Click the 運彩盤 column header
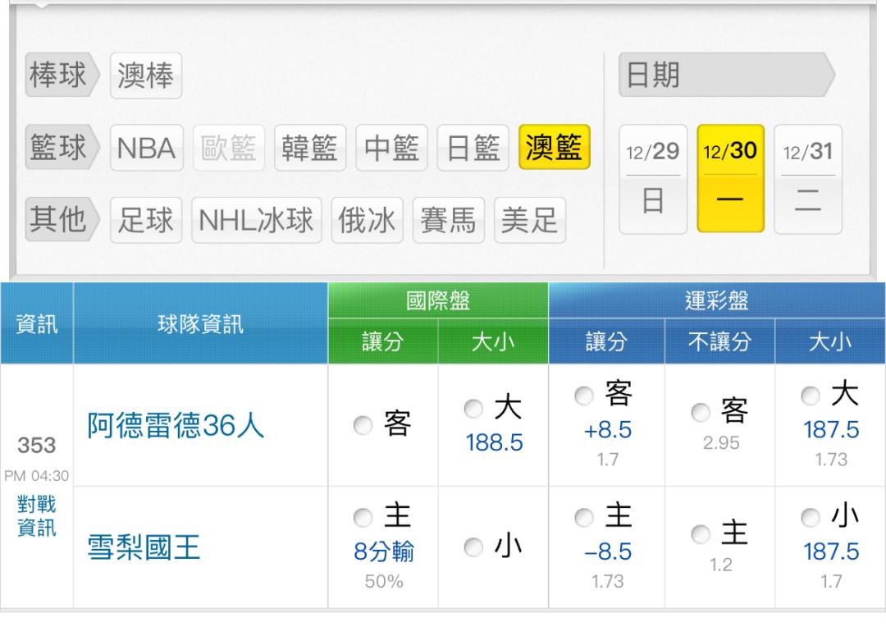886x627 pixels. [717, 300]
